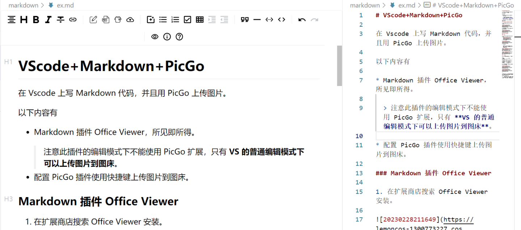Screen dimensions: 521x230
Task: Toggle bold formatting in the toolbar
Action: [35, 19]
